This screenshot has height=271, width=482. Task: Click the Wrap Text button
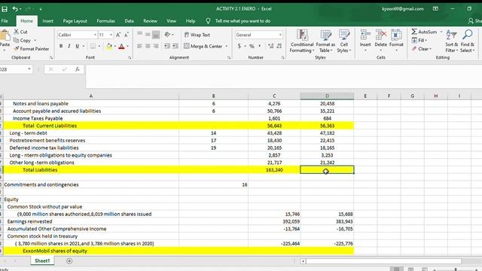[x=197, y=35]
